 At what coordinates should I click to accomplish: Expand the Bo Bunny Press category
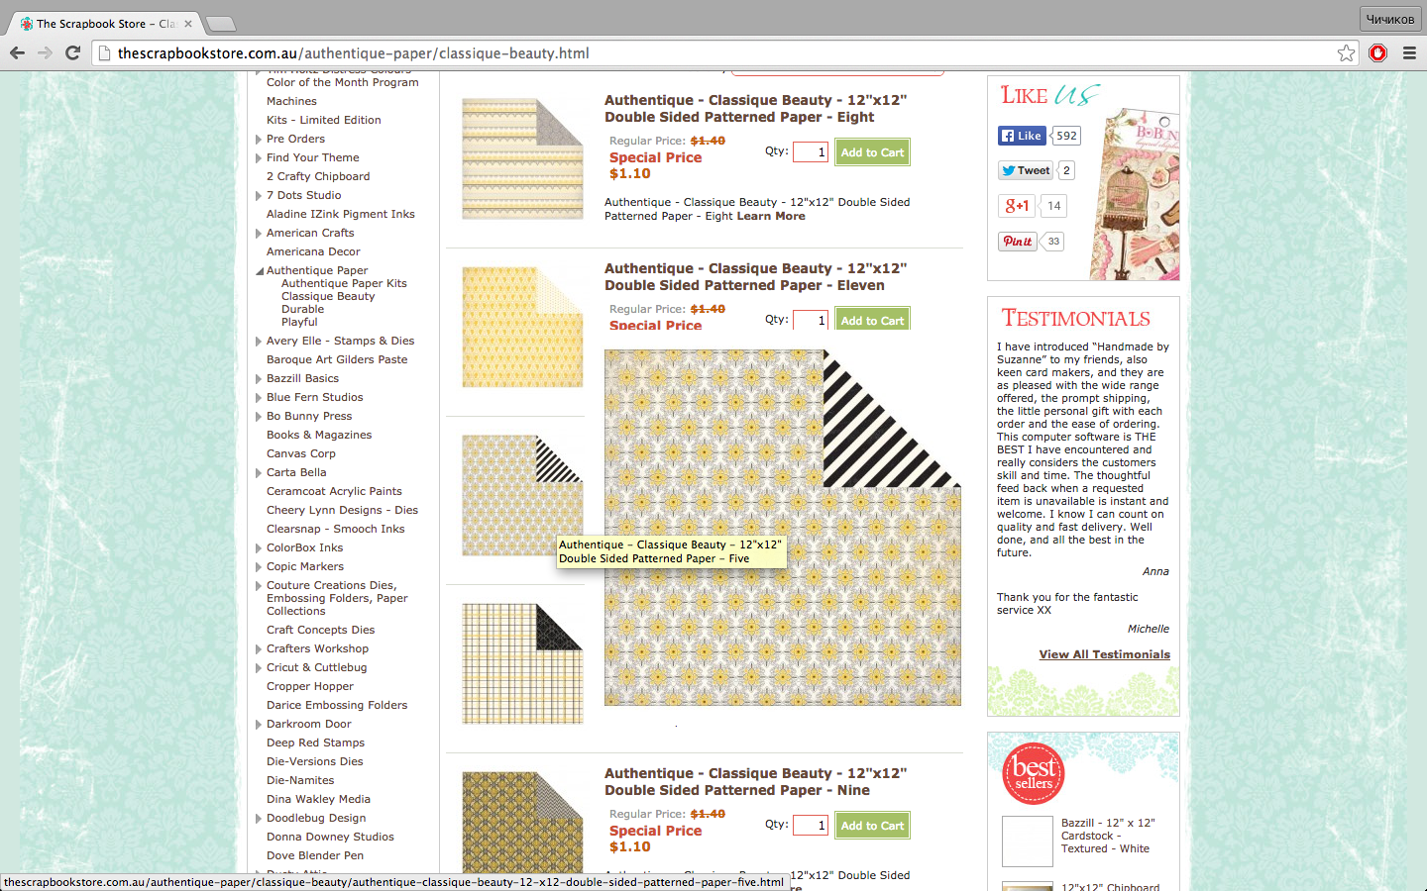[259, 416]
